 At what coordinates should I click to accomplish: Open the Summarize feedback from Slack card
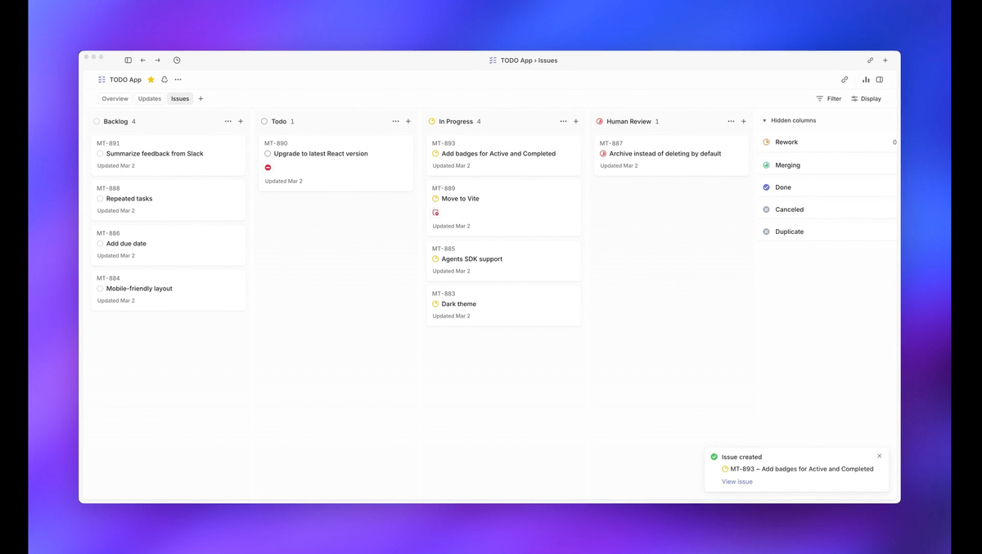168,155
